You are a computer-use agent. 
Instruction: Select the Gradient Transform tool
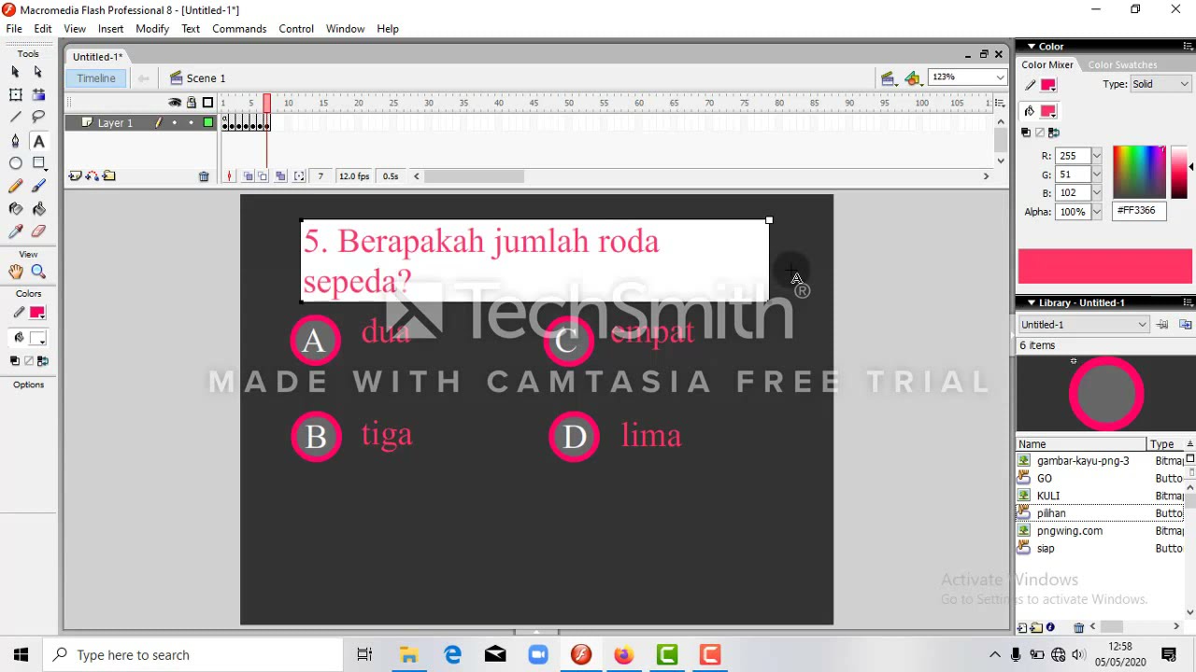[38, 94]
